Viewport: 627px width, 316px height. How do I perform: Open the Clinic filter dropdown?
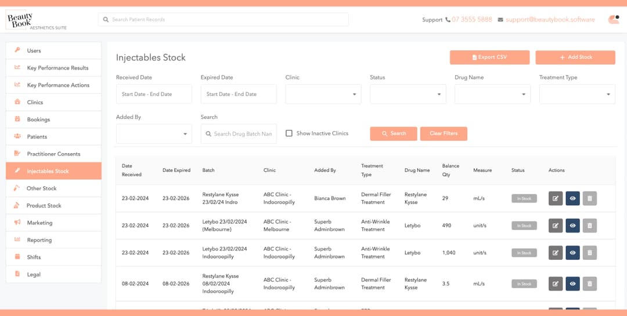[x=323, y=94]
